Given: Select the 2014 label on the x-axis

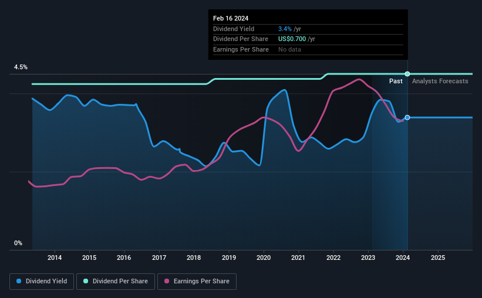Looking at the screenshot, I should pyautogui.click(x=55, y=258).
